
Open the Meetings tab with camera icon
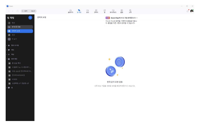click(88, 11)
